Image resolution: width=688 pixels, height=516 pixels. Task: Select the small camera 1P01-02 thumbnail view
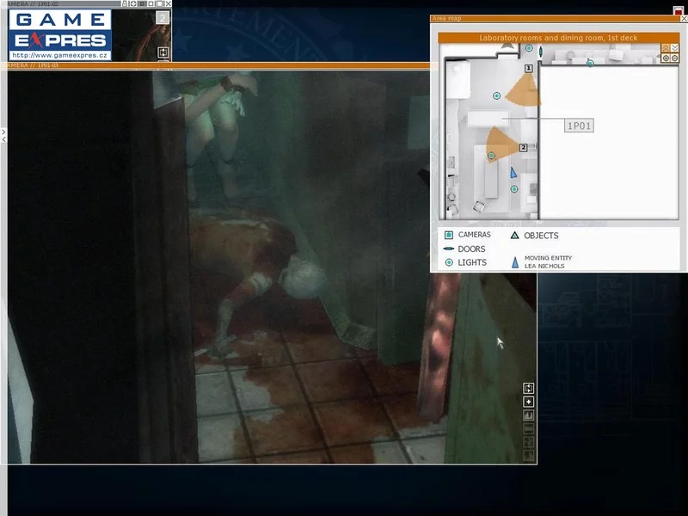(141, 34)
